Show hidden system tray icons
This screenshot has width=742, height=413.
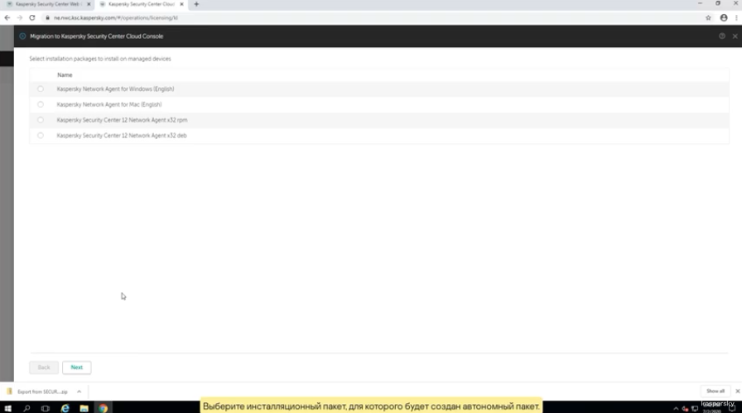click(676, 409)
